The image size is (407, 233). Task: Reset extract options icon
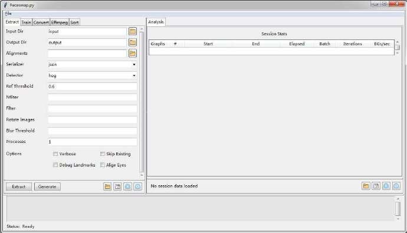point(138,187)
